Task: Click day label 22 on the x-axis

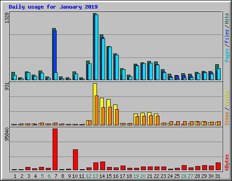Action: 156,176
